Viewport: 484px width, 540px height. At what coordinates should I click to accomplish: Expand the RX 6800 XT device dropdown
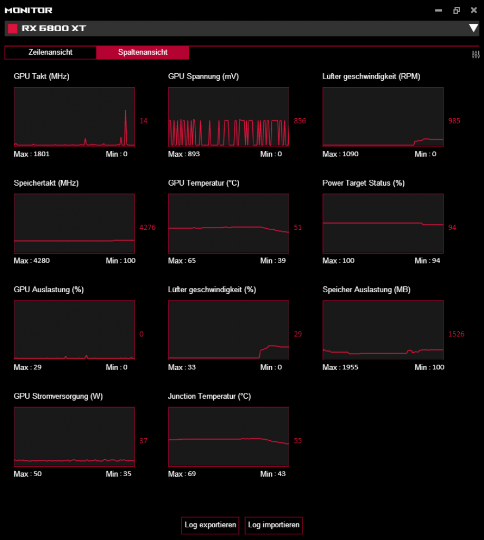(473, 28)
